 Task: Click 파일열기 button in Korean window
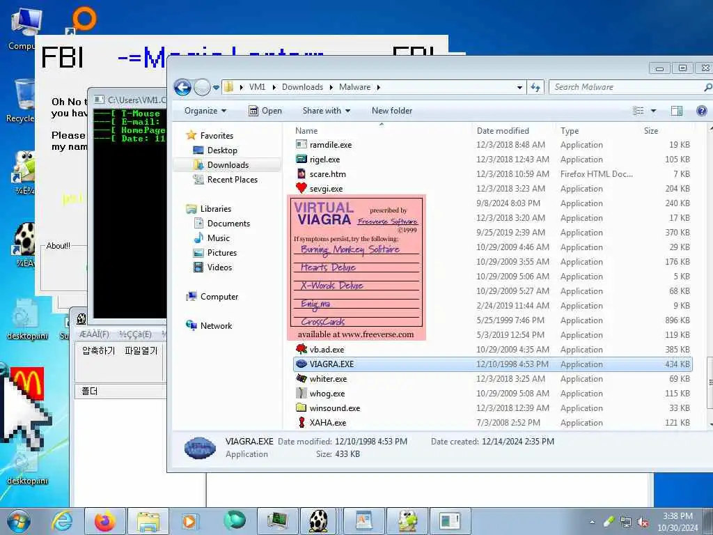coord(141,351)
